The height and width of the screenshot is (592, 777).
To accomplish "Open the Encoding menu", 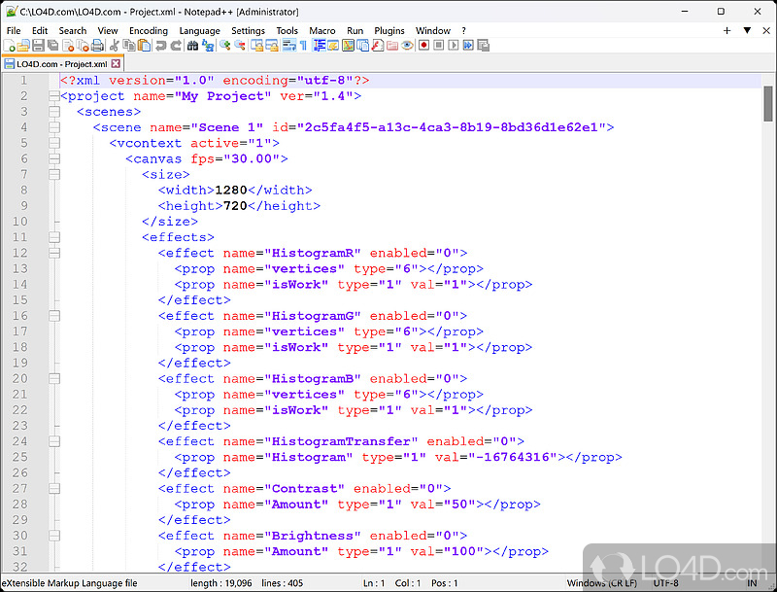I will click(149, 31).
